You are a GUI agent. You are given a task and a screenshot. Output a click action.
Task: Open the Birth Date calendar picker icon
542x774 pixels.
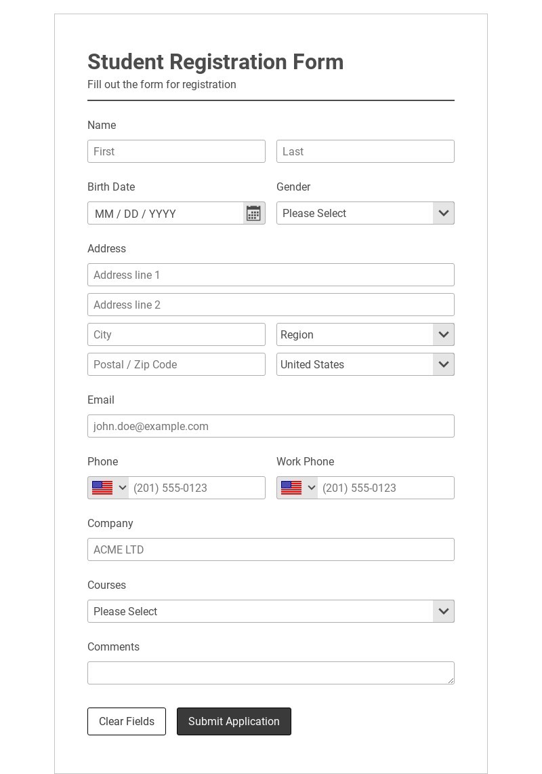(x=253, y=214)
